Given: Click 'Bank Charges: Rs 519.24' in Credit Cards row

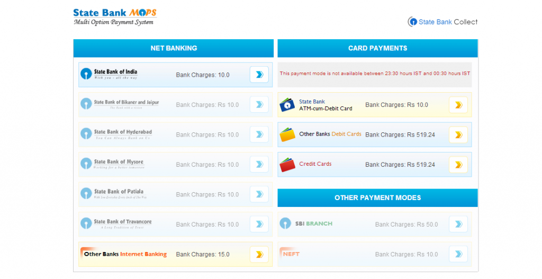Looking at the screenshot, I should click(x=400, y=165).
